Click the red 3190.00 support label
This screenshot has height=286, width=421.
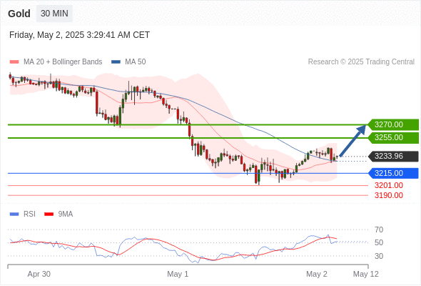click(388, 195)
